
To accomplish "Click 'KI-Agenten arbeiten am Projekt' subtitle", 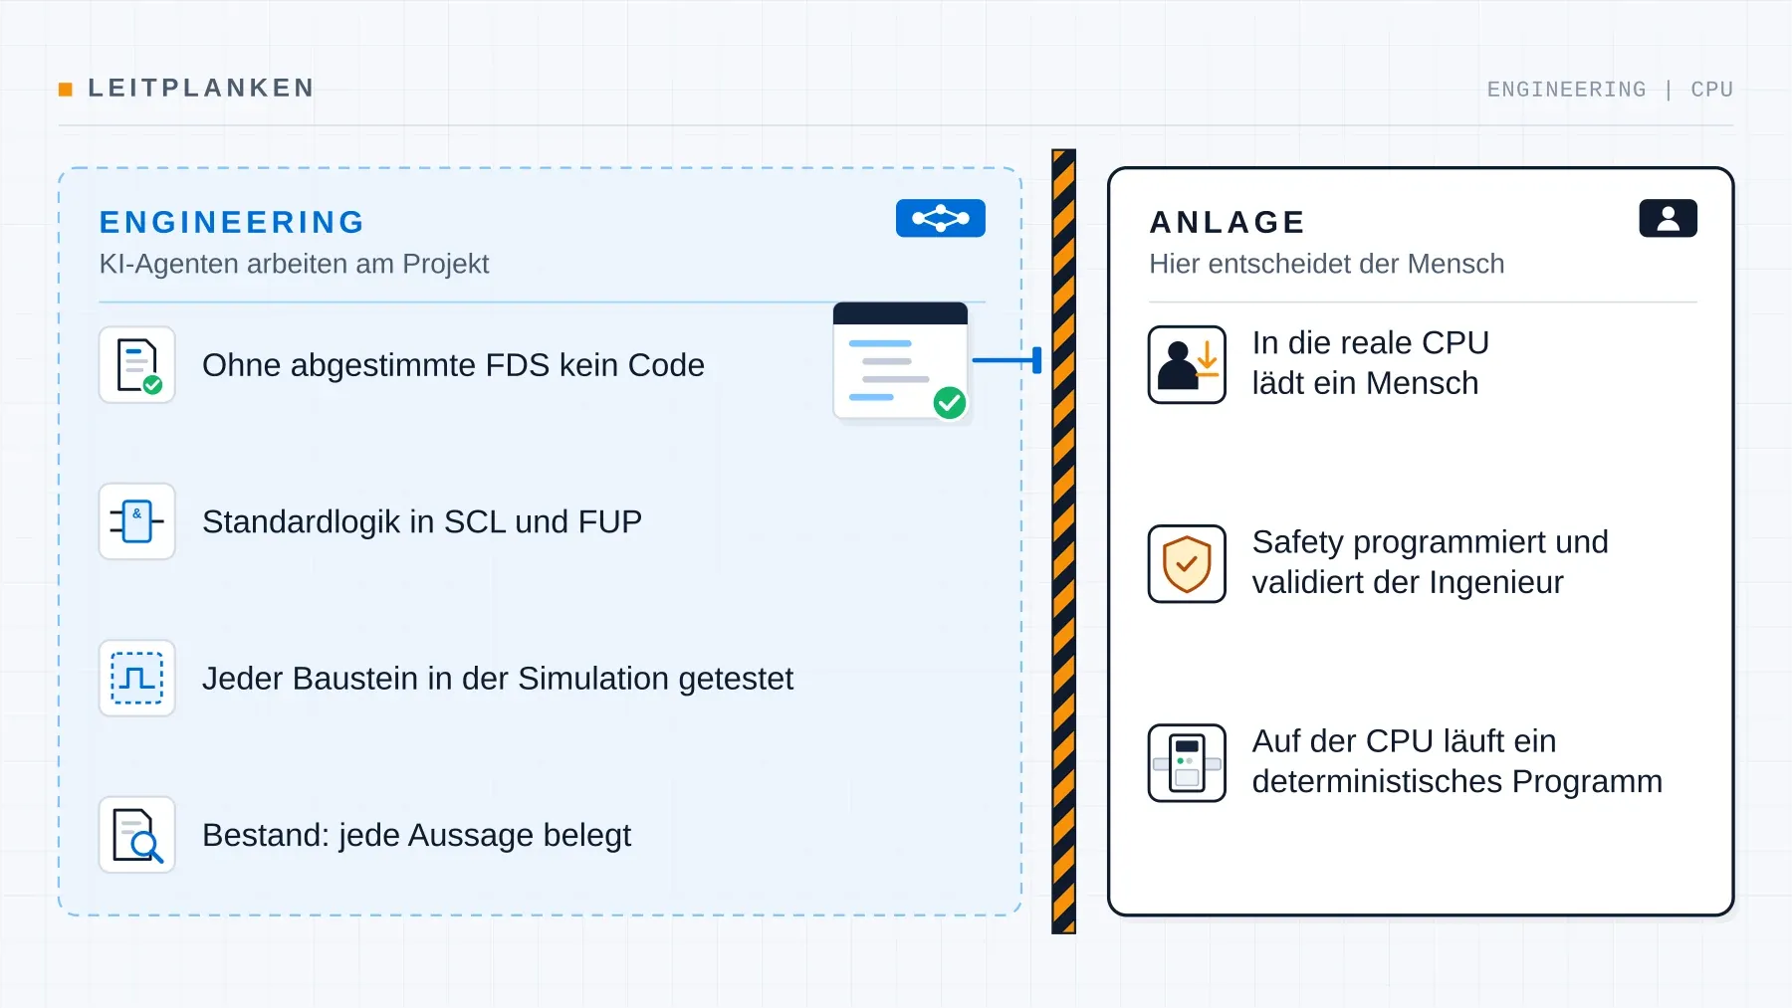I will click(294, 264).
